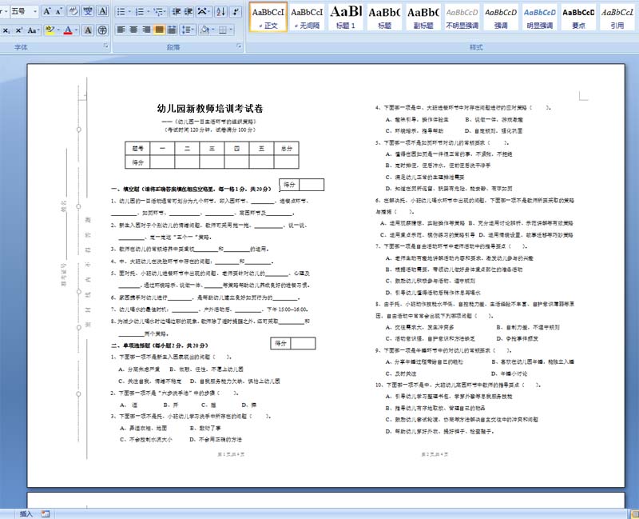Select the 无间隔 style
The image size is (639, 519).
coord(307,18)
